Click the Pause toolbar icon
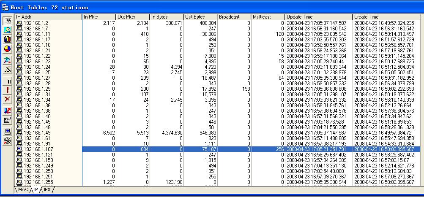This screenshot has height=197, width=424. point(8,81)
